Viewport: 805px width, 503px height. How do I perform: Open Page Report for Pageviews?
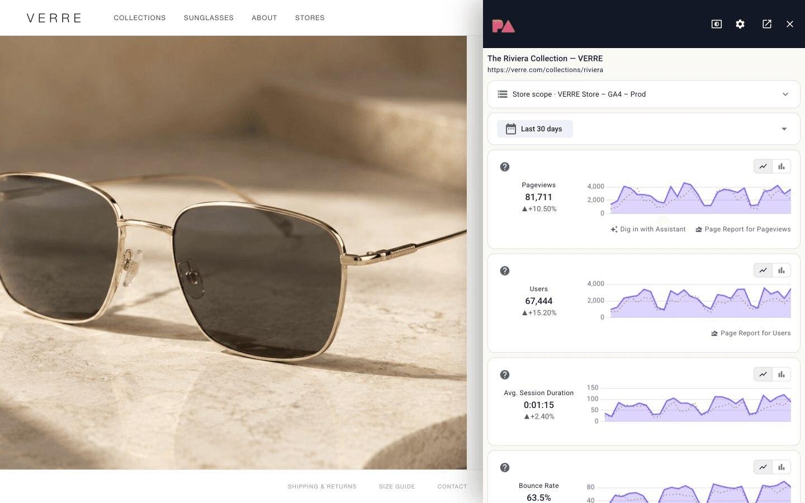coord(743,229)
